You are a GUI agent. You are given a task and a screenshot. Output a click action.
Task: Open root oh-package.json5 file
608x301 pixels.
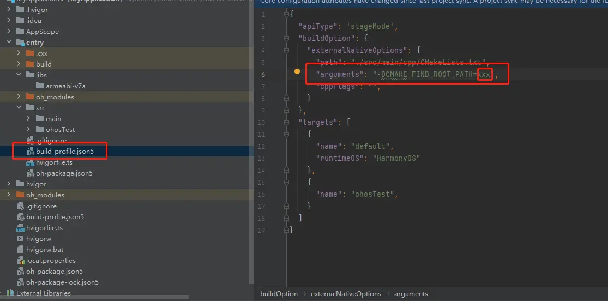[55, 271]
